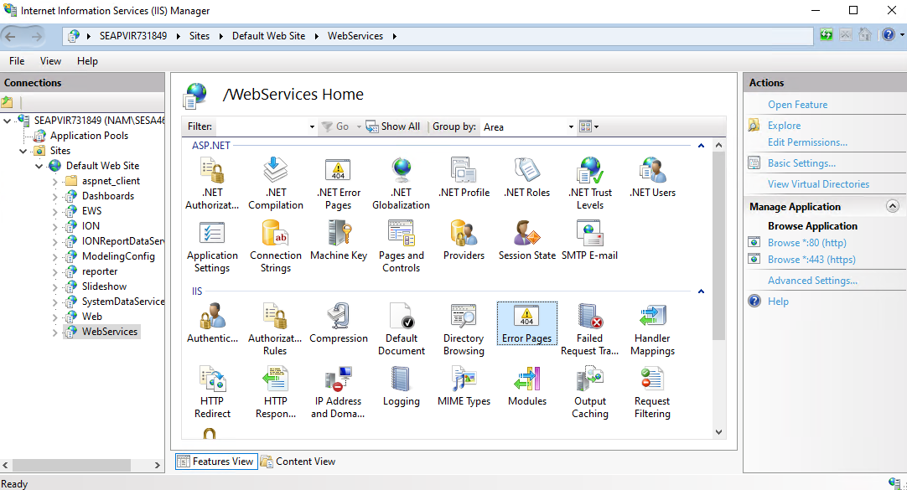
Task: Open Compression feature
Action: [x=339, y=323]
